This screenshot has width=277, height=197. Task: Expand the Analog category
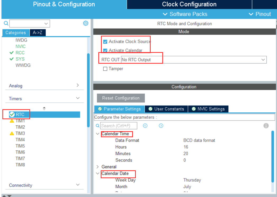[x=77, y=85]
